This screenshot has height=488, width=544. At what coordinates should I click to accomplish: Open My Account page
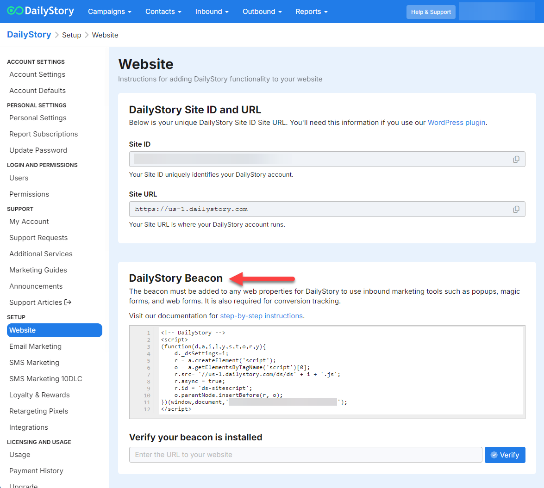29,222
